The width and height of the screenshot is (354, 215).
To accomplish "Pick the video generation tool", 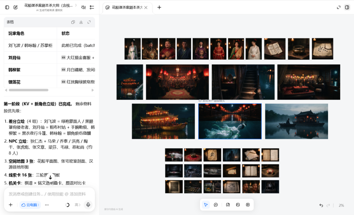I will (x=248, y=204).
